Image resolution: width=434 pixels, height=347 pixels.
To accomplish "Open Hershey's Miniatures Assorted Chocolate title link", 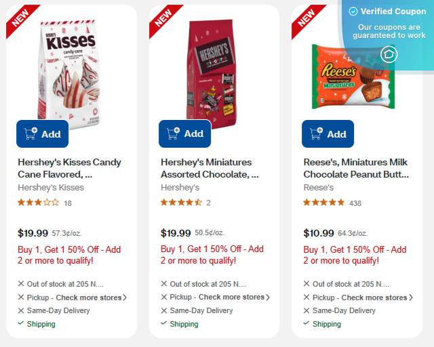I will pos(210,168).
